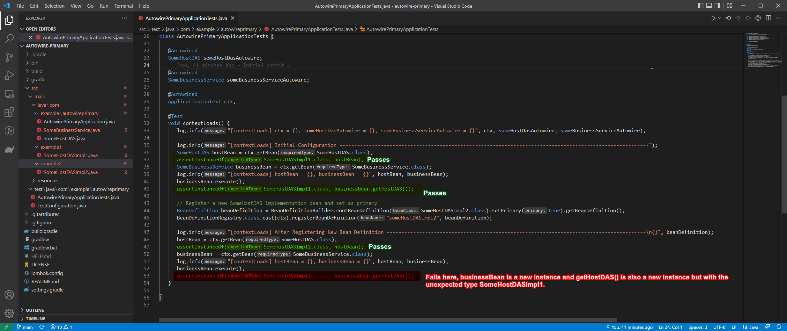Collapse the example2 folder
This screenshot has width=787, height=331.
51,164
